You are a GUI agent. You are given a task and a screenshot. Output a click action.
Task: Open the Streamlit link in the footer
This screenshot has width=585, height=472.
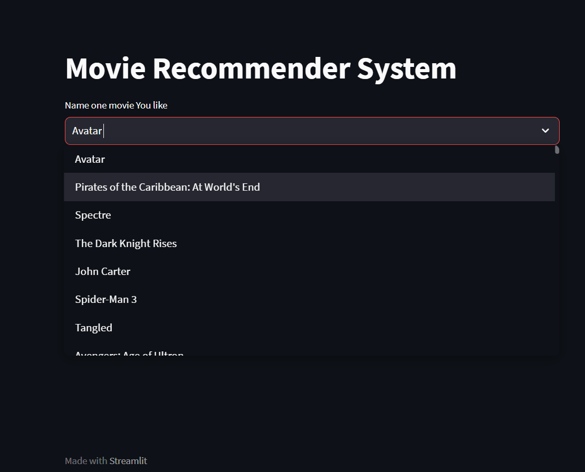pos(128,460)
